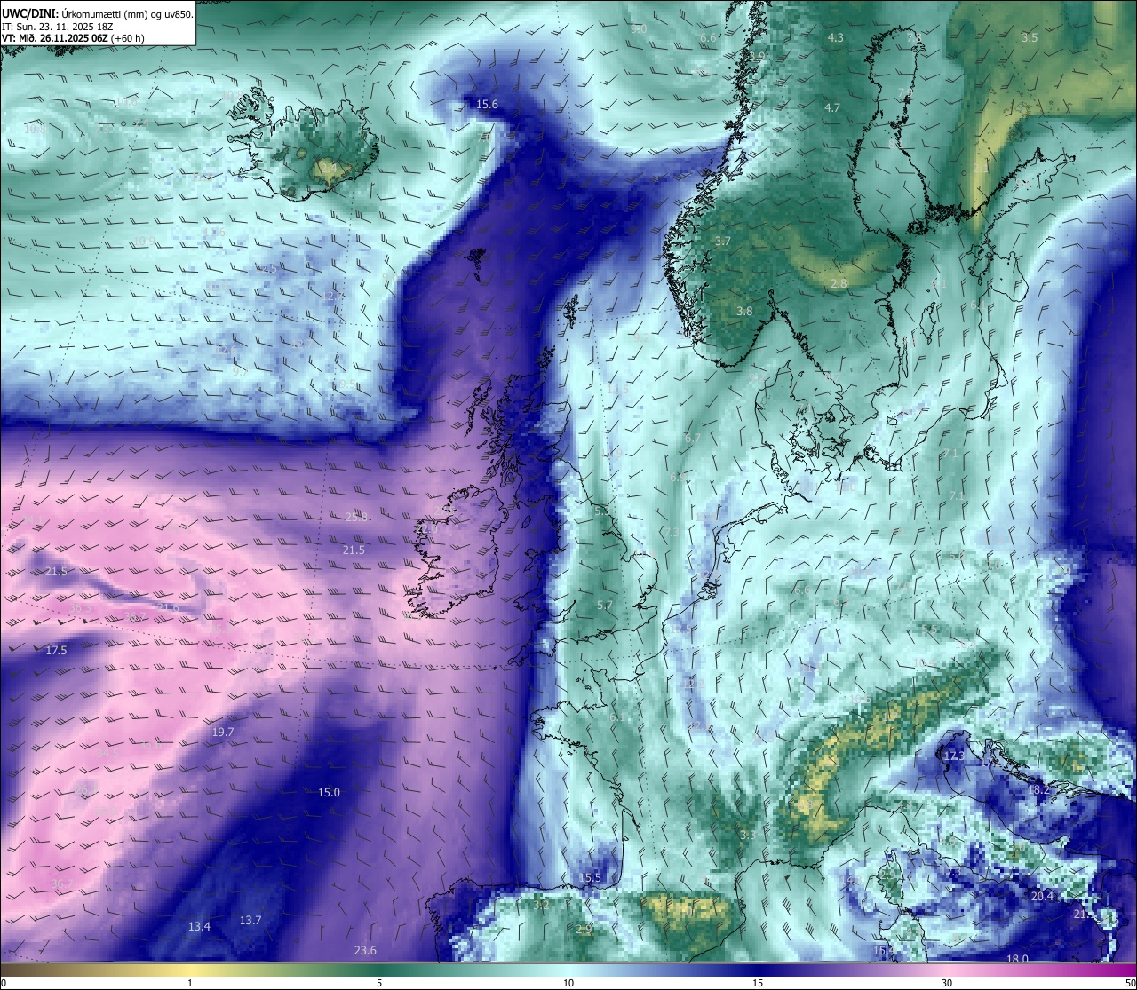Click the 20.4 value label
Screen dimensions: 1137x990
coord(1042,897)
